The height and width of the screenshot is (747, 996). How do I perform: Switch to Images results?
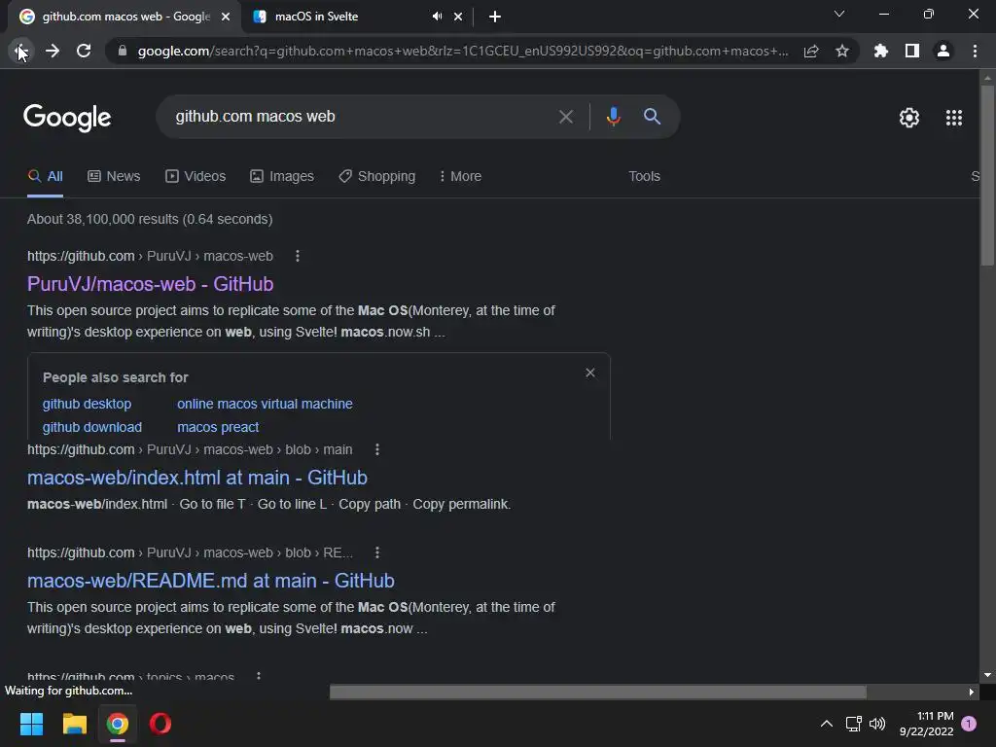[282, 177]
